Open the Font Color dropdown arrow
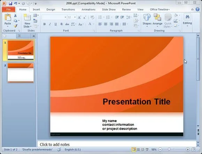 point(94,24)
